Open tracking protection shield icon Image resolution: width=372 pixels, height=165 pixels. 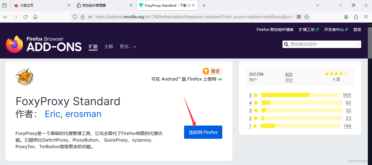click(75, 17)
